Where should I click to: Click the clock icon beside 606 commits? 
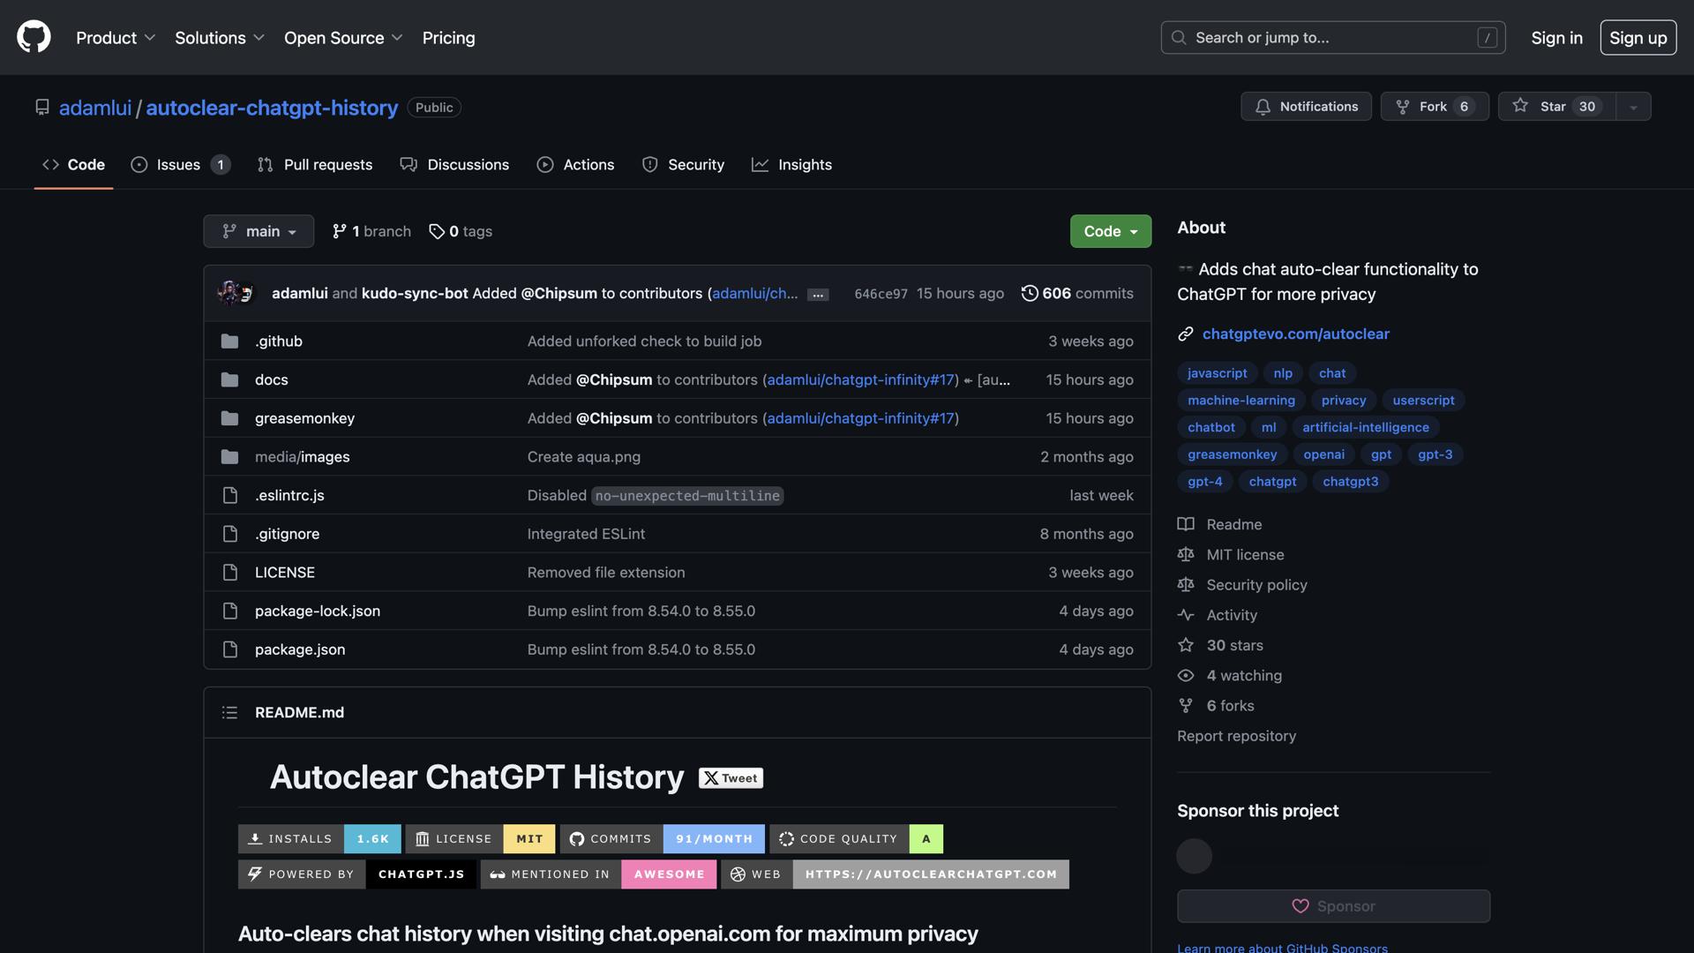point(1029,293)
